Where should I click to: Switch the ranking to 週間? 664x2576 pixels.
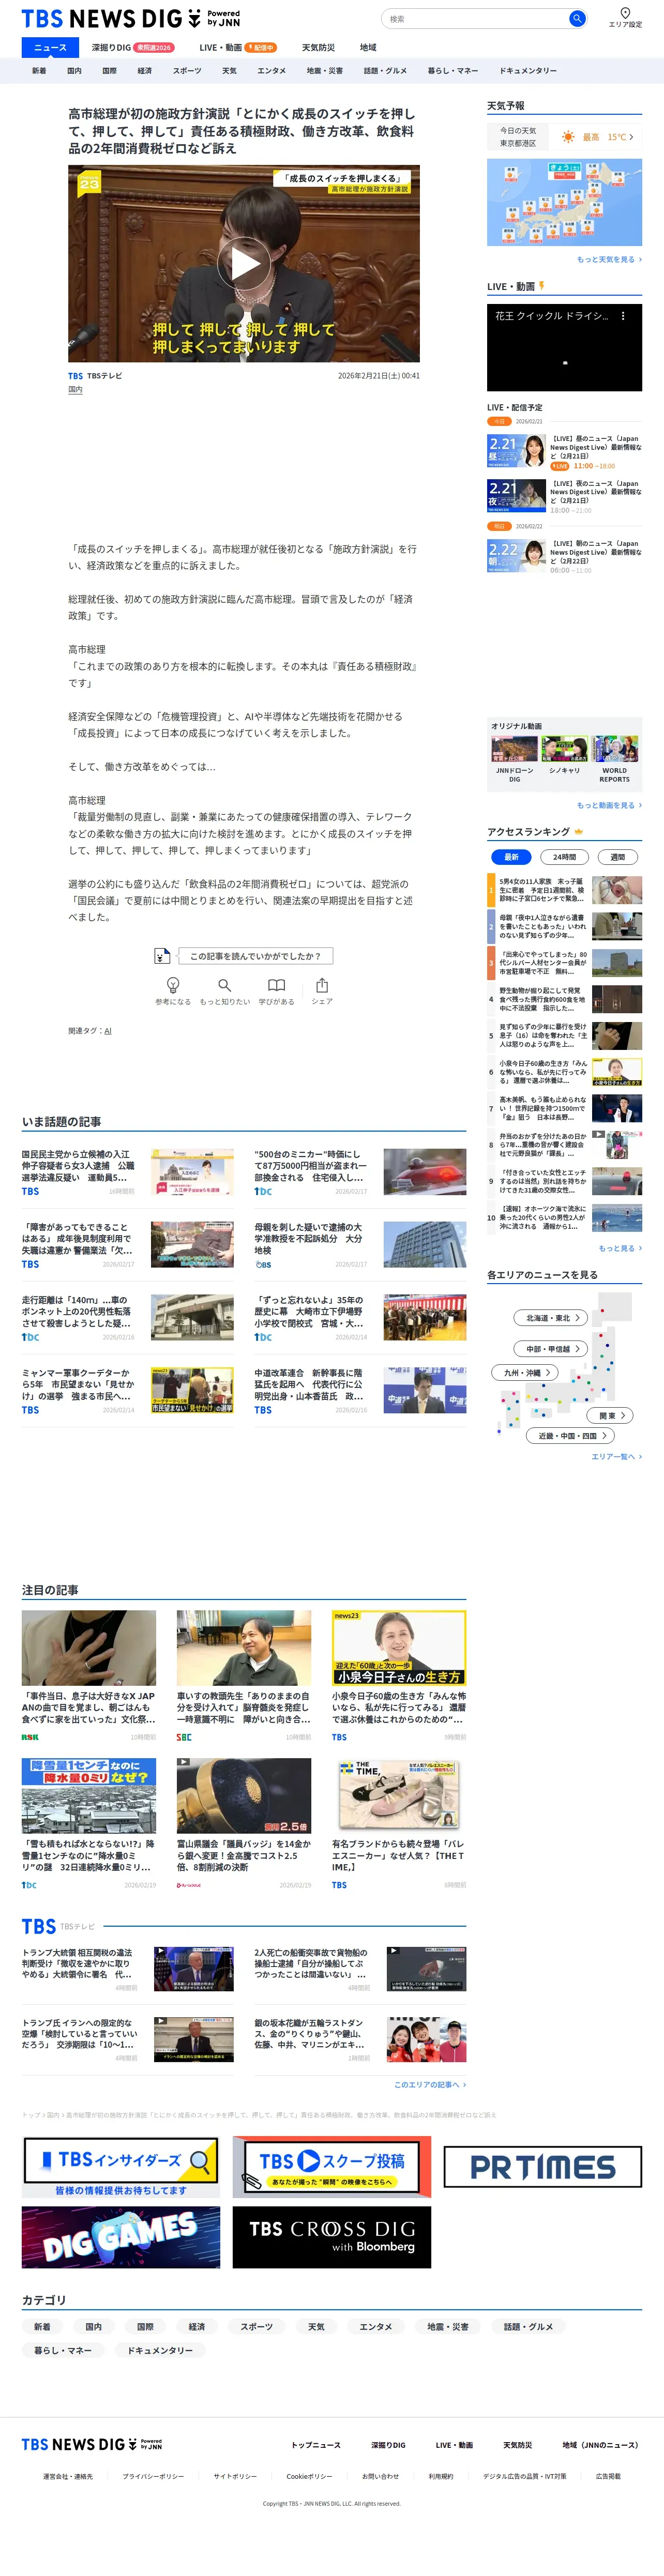[x=617, y=857]
